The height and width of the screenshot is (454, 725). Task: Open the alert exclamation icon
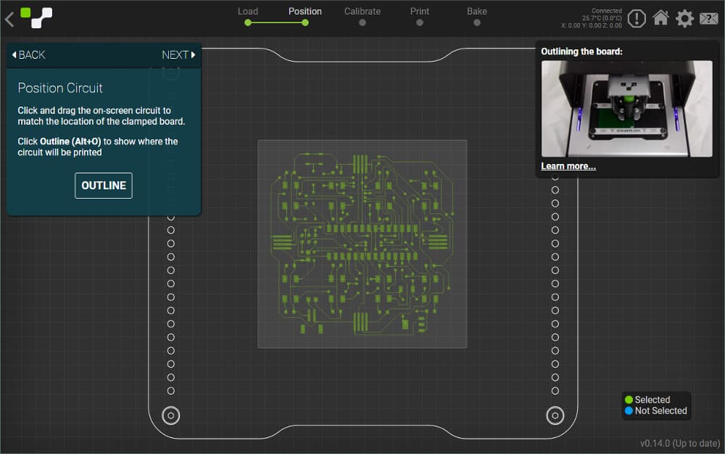click(x=637, y=18)
